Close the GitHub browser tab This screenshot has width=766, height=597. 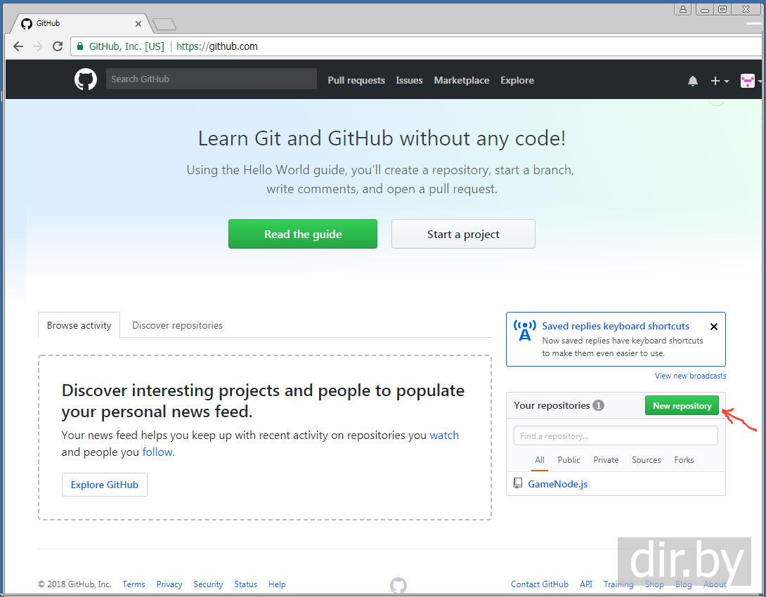click(138, 23)
